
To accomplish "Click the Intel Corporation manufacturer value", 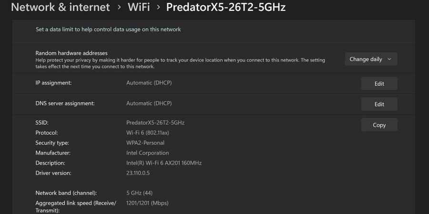I will point(147,153).
